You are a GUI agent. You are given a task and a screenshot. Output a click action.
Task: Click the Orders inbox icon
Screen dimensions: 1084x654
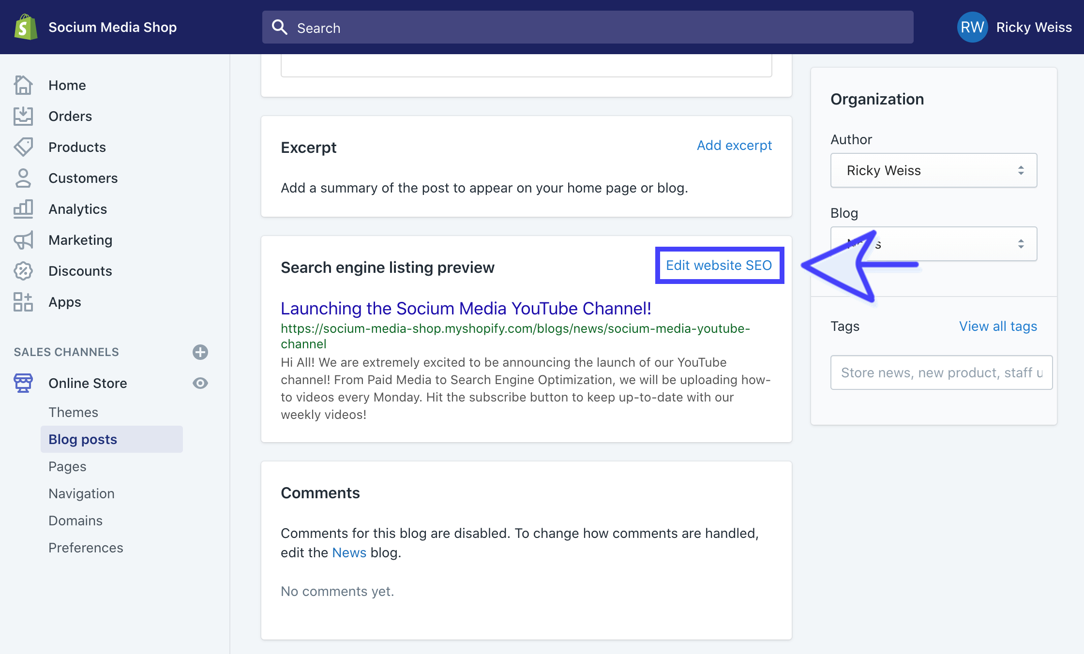click(23, 116)
